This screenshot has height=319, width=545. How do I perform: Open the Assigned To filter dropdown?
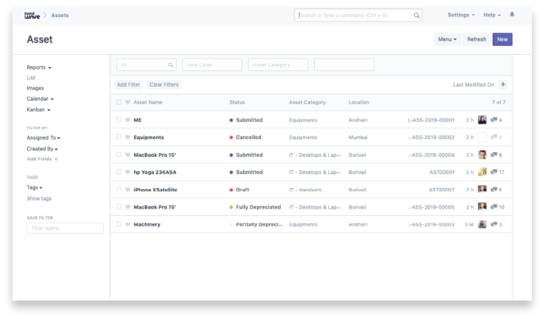click(x=43, y=138)
